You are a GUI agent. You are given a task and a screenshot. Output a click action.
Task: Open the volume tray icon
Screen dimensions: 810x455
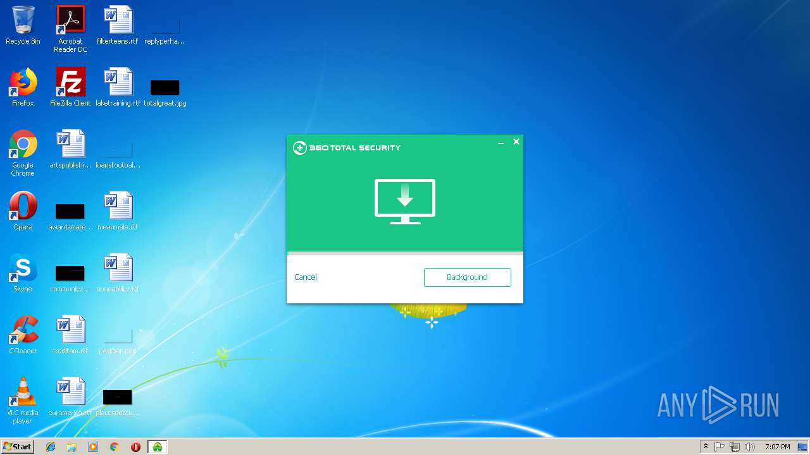click(x=750, y=447)
